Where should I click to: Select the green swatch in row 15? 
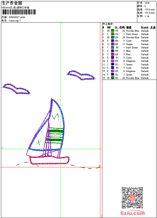(112, 78)
